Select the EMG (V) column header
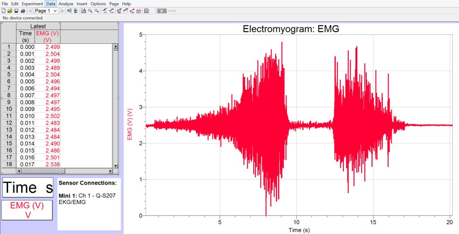The width and height of the screenshot is (459, 234). tap(48, 36)
